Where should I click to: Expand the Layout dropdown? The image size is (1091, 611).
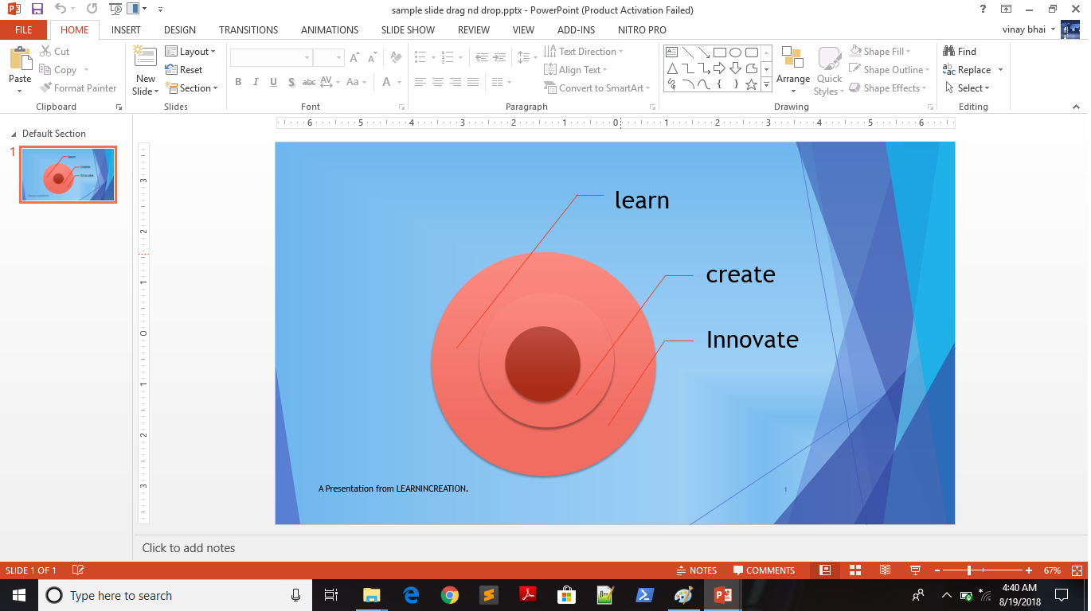(x=190, y=52)
